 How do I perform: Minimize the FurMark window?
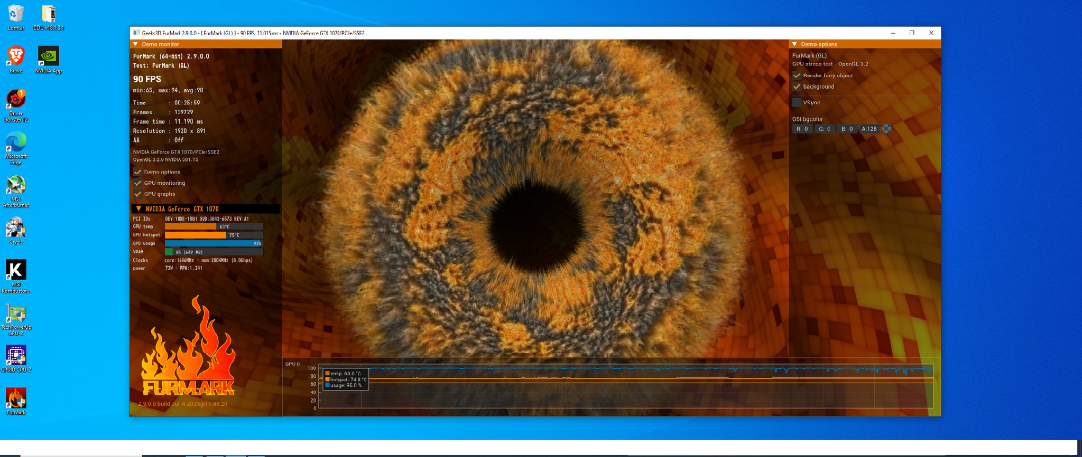coord(893,33)
